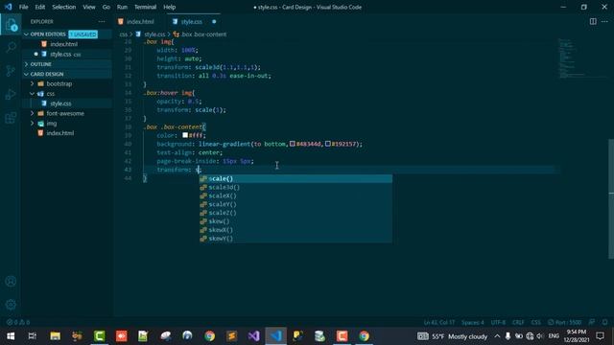Choose scaleY() suggestion
The image size is (614, 345).
[x=295, y=204]
